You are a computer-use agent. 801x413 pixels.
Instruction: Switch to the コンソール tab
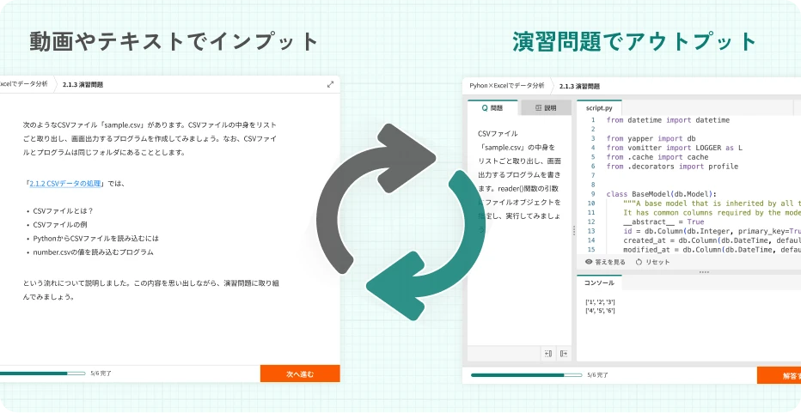point(599,282)
